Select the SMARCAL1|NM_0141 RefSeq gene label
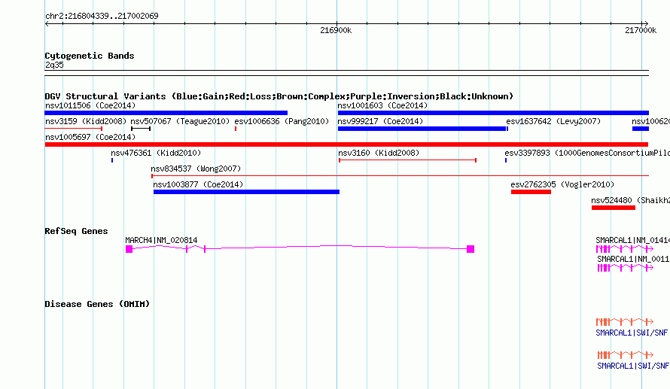 (x=632, y=241)
